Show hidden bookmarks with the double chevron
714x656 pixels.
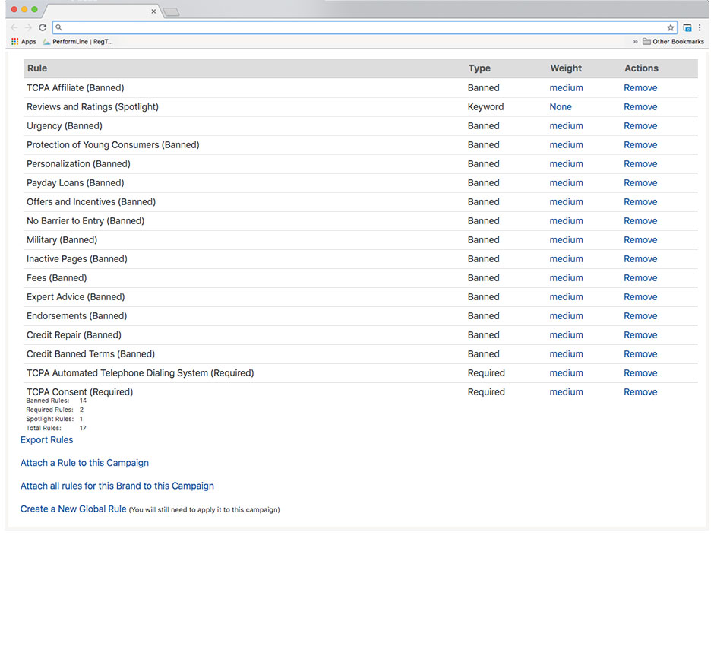[635, 42]
